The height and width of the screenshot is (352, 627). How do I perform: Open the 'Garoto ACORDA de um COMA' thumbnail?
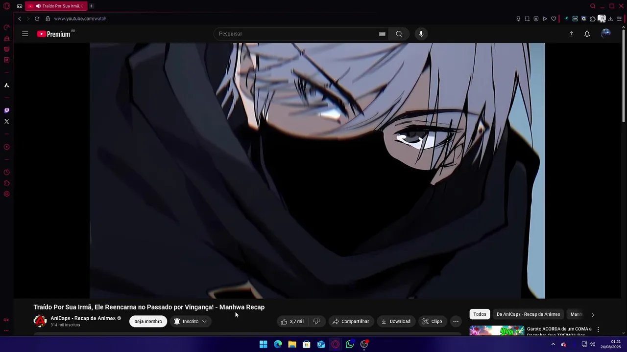[497, 331]
